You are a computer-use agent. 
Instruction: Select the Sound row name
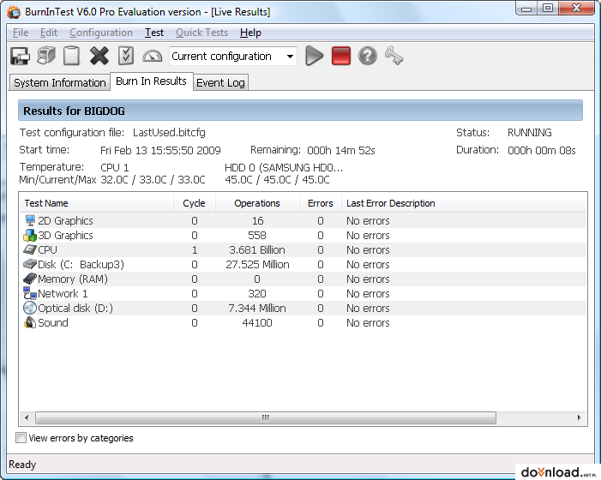tap(53, 322)
